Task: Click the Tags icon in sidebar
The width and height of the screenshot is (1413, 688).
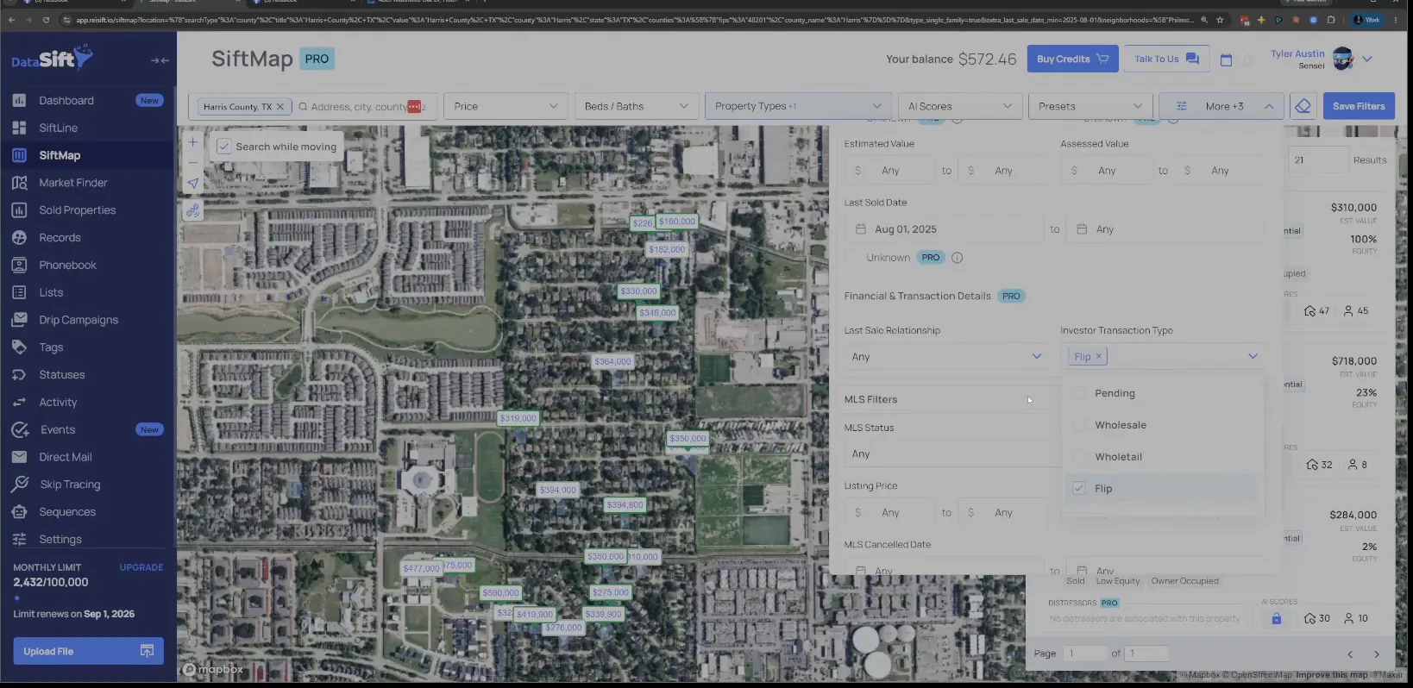Action: (19, 347)
